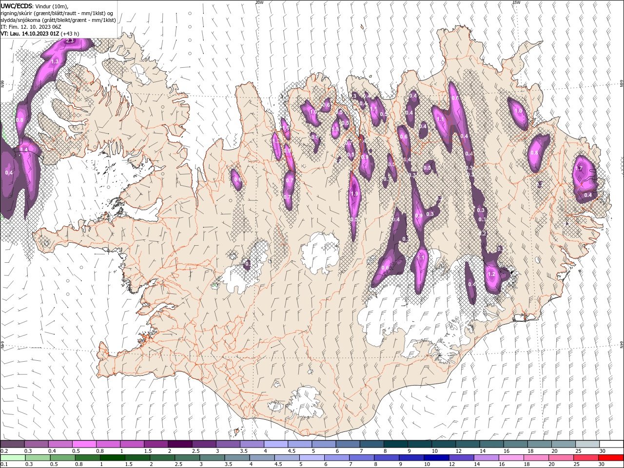This screenshot has width=624, height=468.
Task: Click the UWC/ECDS title in the header
Action: 17,5
